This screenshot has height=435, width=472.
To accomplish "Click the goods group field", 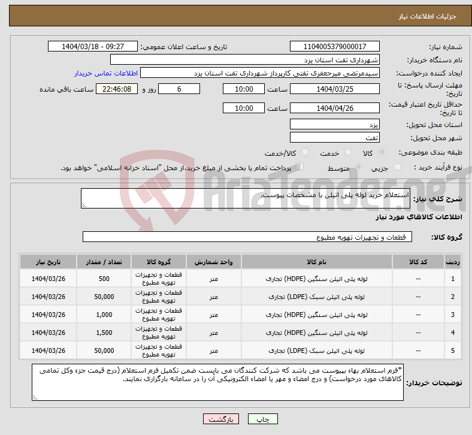I will click(247, 237).
